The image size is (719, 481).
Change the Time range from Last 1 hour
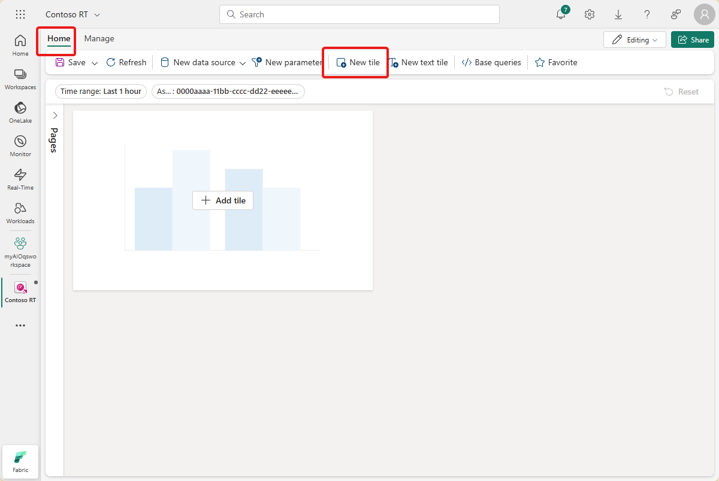point(100,91)
